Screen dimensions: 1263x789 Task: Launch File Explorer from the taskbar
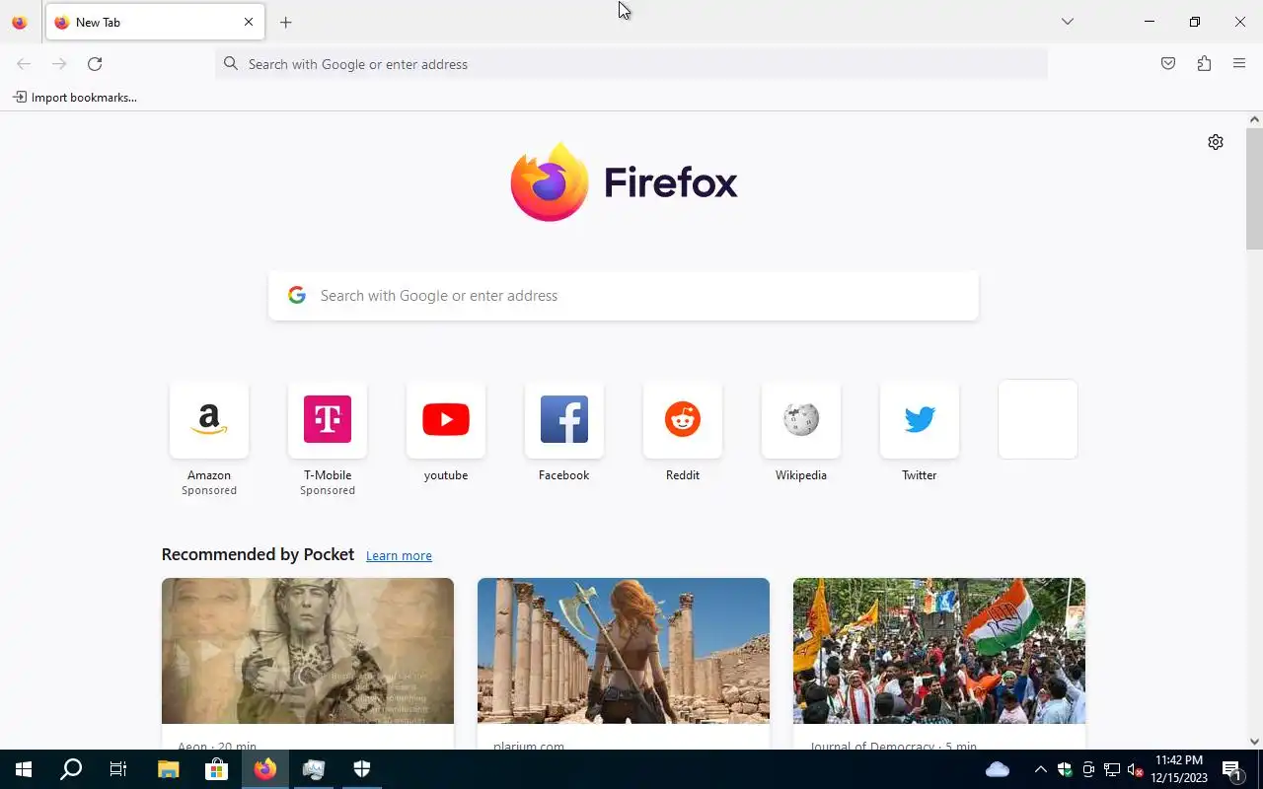169,769
